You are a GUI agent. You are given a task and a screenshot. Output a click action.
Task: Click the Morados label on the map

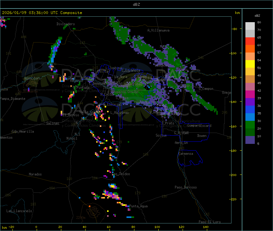tap(35, 174)
